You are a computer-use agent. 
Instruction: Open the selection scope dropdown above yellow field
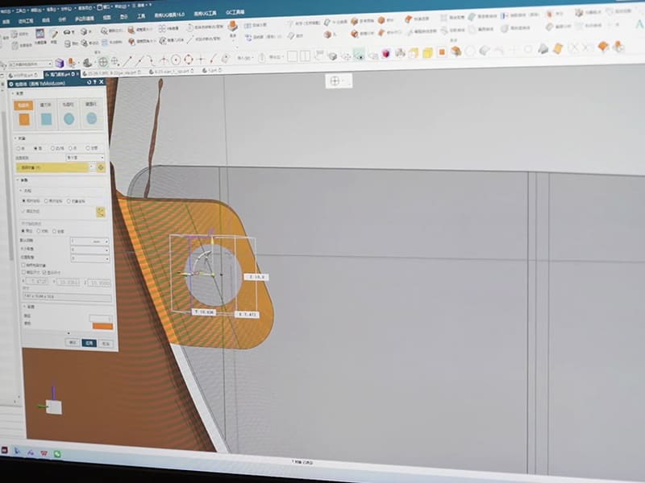coord(85,158)
